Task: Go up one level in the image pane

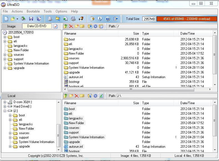Action: coord(66,26)
